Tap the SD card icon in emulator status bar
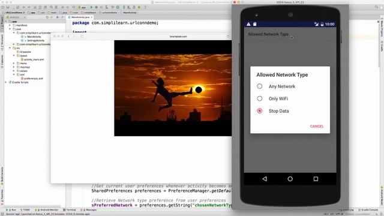 coord(254,24)
